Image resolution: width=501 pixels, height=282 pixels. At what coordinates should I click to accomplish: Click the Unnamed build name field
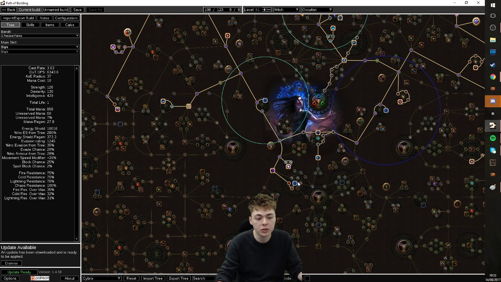pos(55,9)
